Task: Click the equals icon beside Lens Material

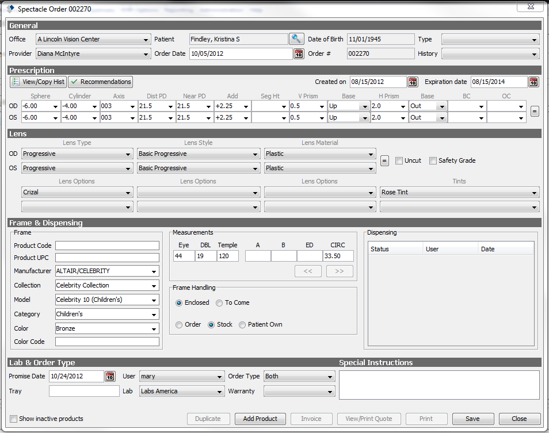Action: pyautogui.click(x=384, y=160)
